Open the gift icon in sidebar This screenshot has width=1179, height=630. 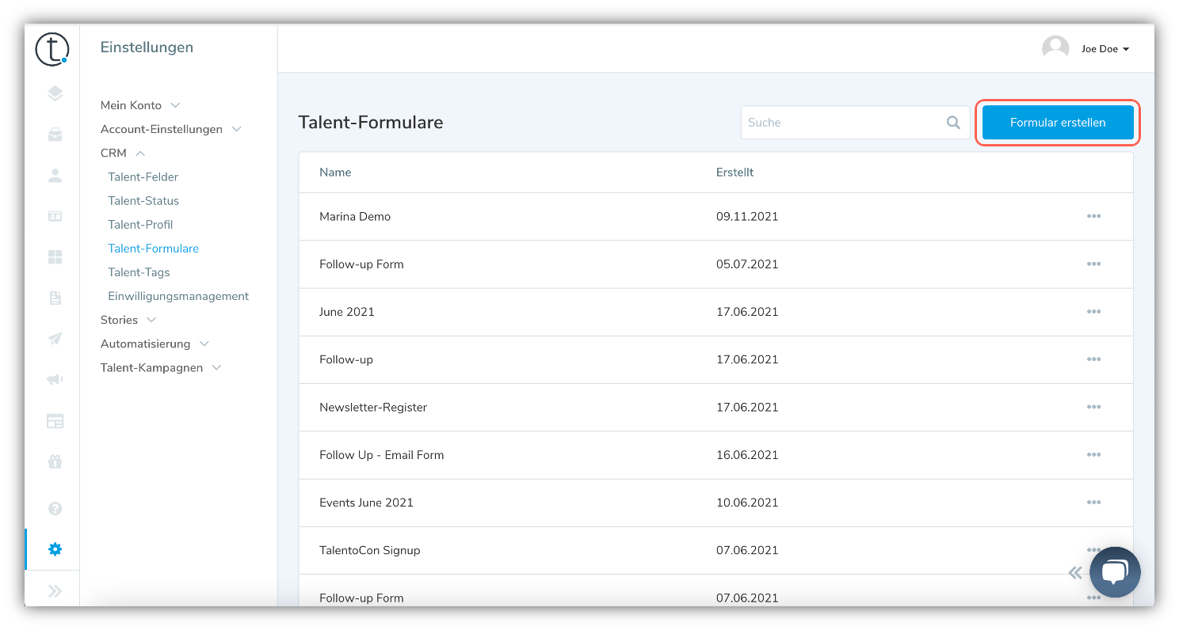(55, 461)
